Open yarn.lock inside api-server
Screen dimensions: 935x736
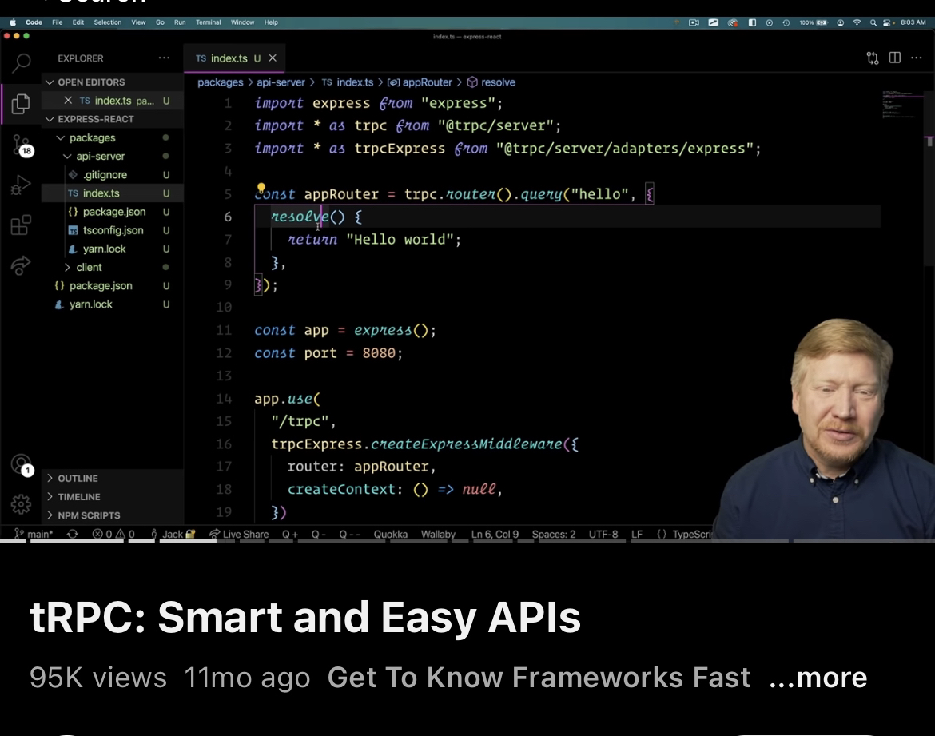pos(112,248)
